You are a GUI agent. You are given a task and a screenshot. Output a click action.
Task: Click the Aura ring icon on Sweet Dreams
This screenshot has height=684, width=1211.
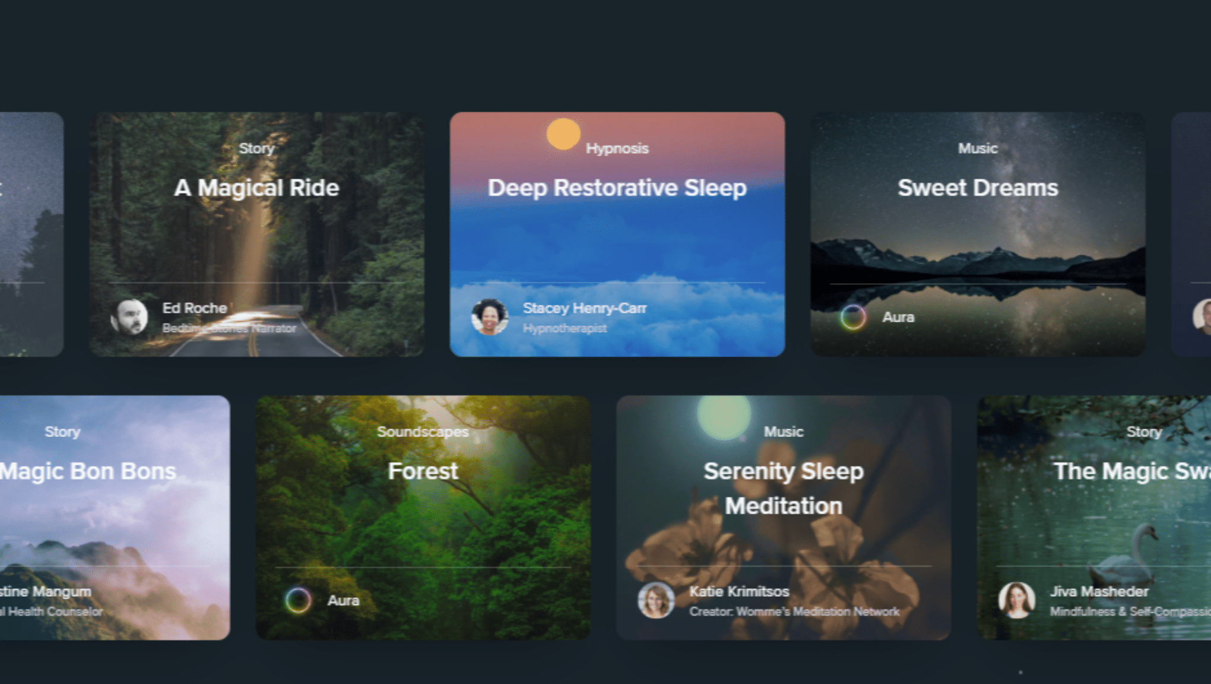(853, 317)
